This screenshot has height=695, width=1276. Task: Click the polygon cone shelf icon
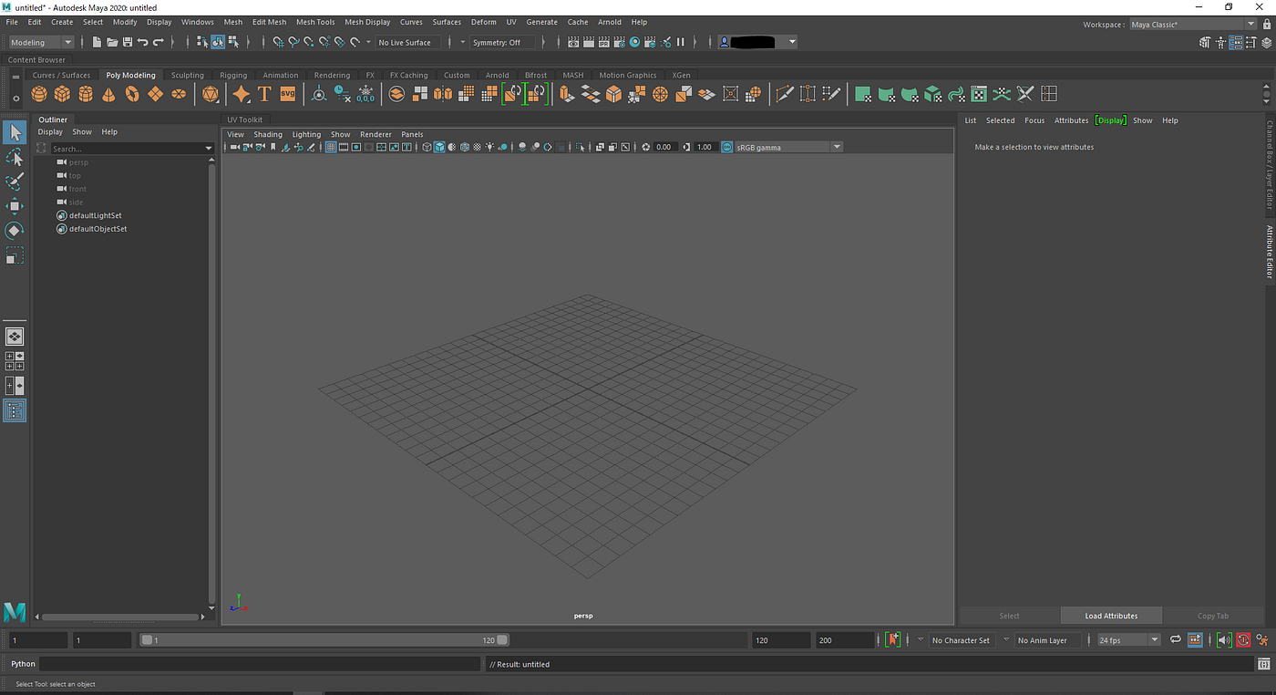(x=108, y=94)
